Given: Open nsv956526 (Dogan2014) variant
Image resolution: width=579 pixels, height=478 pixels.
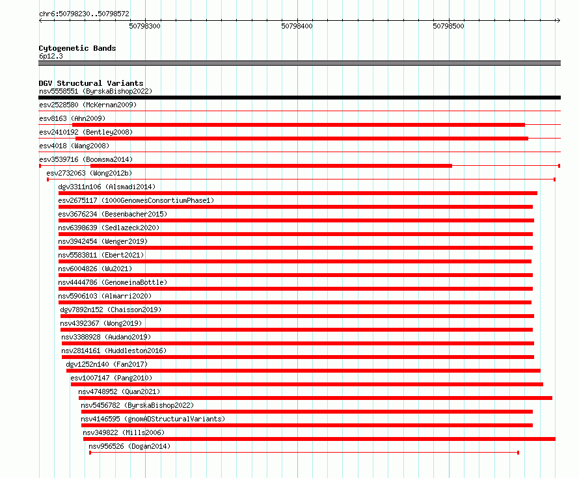Looking at the screenshot, I should tap(129, 446).
